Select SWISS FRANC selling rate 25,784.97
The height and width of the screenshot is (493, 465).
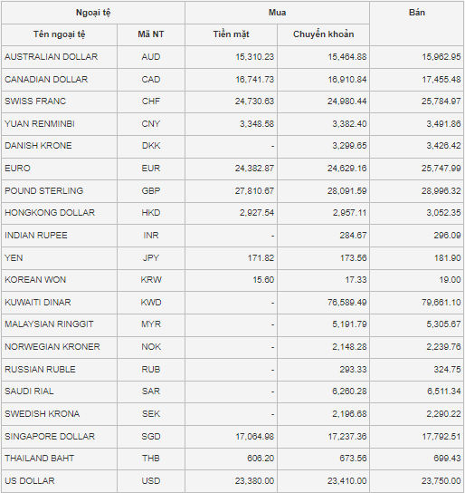click(x=441, y=101)
